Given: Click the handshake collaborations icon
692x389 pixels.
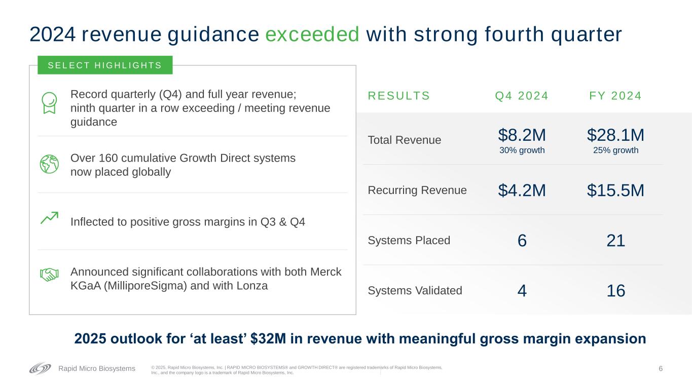Looking at the screenshot, I should pos(49,274).
